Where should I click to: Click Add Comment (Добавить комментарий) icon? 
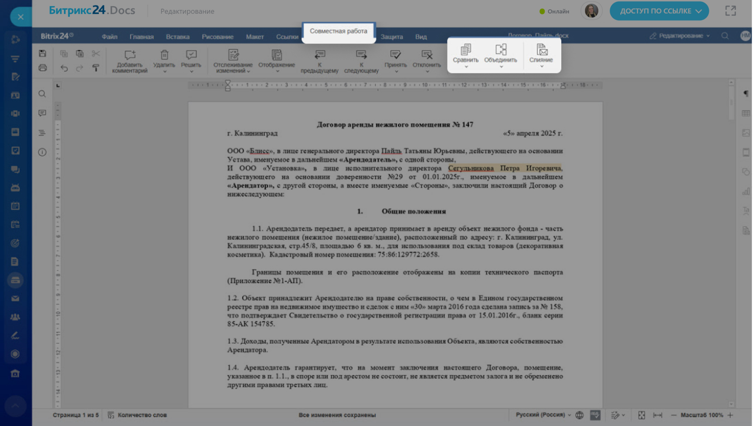coord(130,55)
